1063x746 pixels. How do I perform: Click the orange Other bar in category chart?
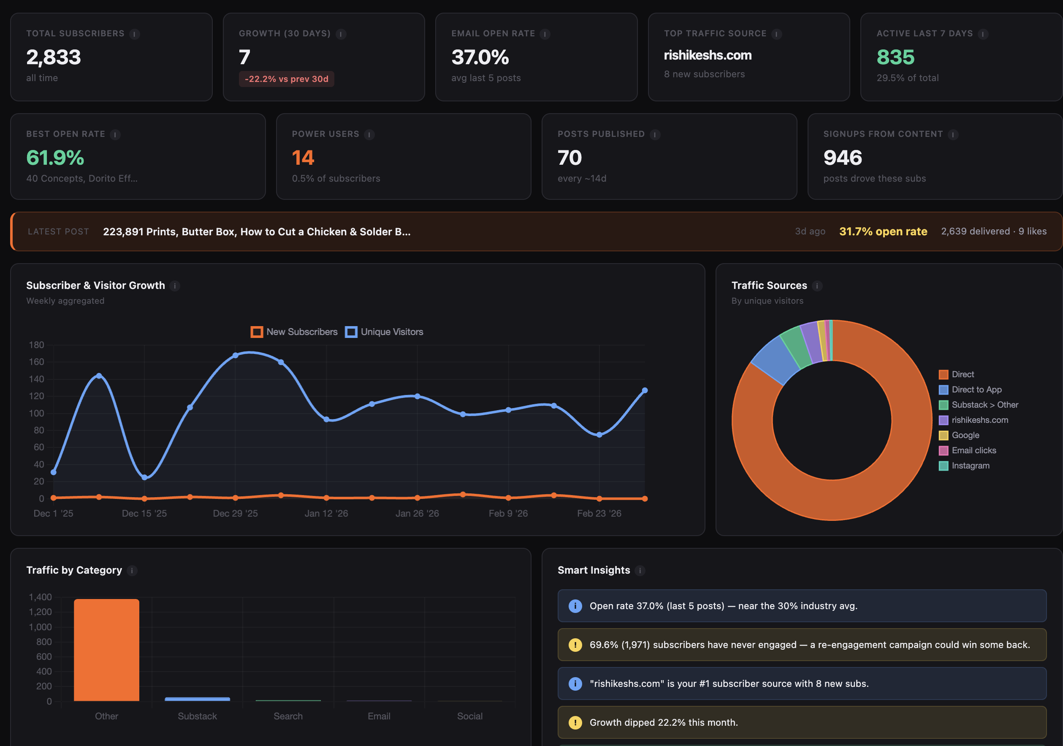(106, 650)
